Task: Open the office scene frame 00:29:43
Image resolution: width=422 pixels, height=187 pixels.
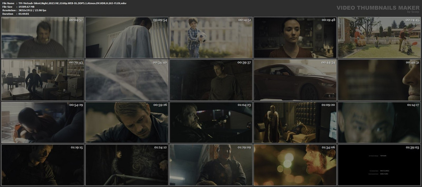Action: 43,80
